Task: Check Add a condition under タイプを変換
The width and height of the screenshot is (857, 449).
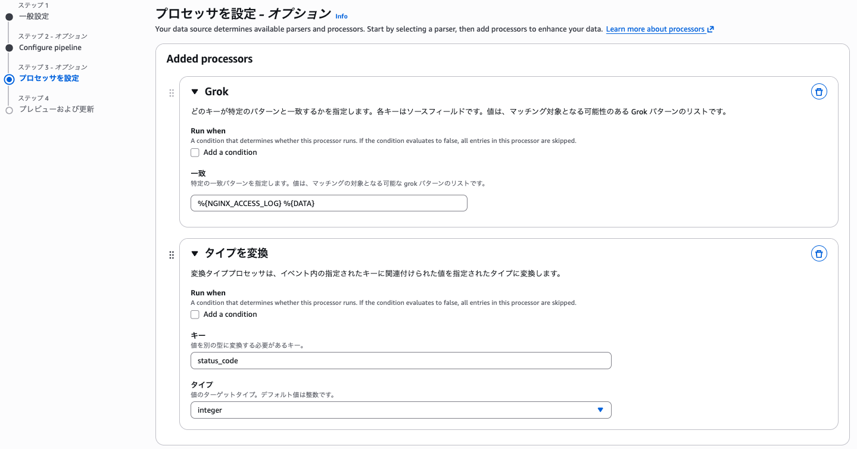Action: (195, 314)
